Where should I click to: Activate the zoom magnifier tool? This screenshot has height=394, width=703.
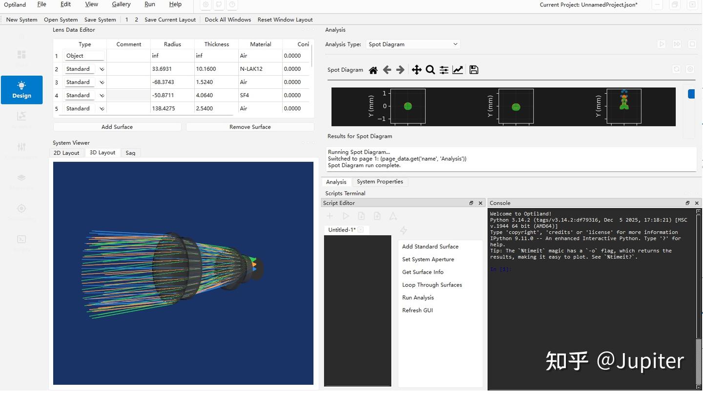coord(430,70)
